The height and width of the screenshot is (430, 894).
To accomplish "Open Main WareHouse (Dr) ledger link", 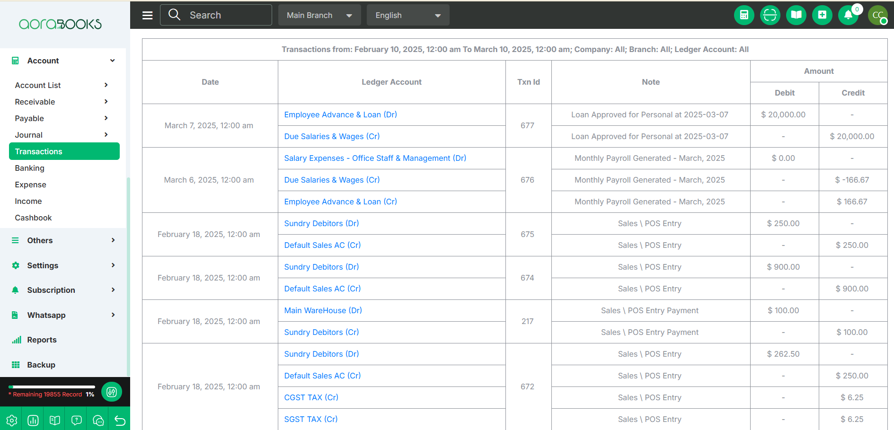I will (323, 310).
